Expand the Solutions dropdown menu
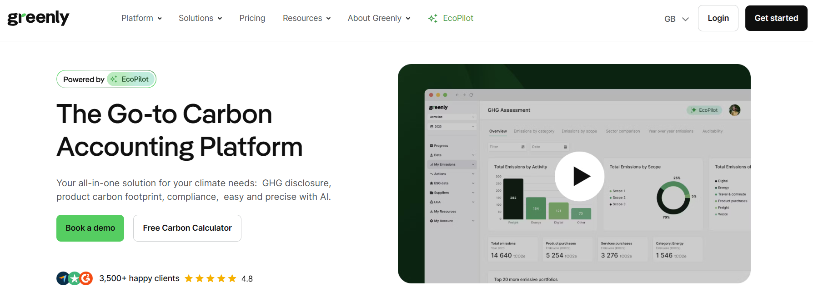Screen dimensions: 813x302 click(x=200, y=18)
